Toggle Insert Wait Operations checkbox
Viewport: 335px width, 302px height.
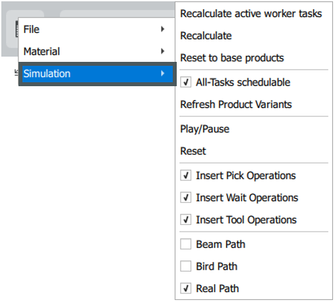(186, 197)
